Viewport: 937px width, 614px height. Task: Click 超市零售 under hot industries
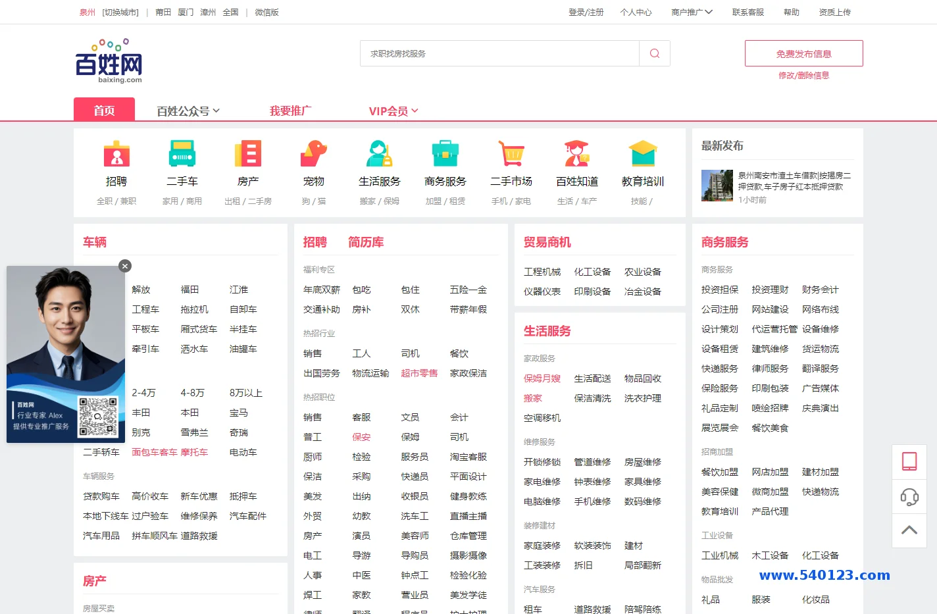click(x=419, y=373)
